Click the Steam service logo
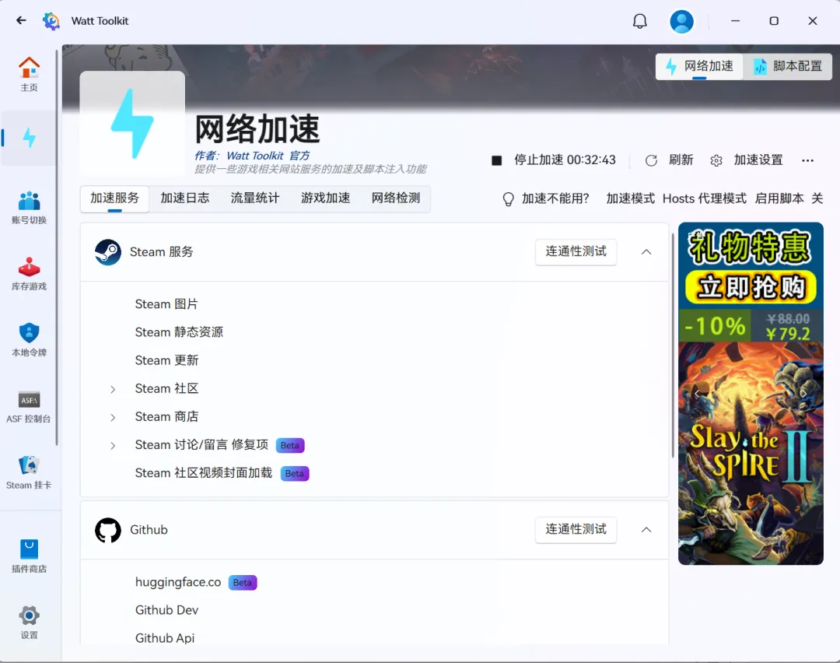Screen dimensions: 840x663 [107, 252]
